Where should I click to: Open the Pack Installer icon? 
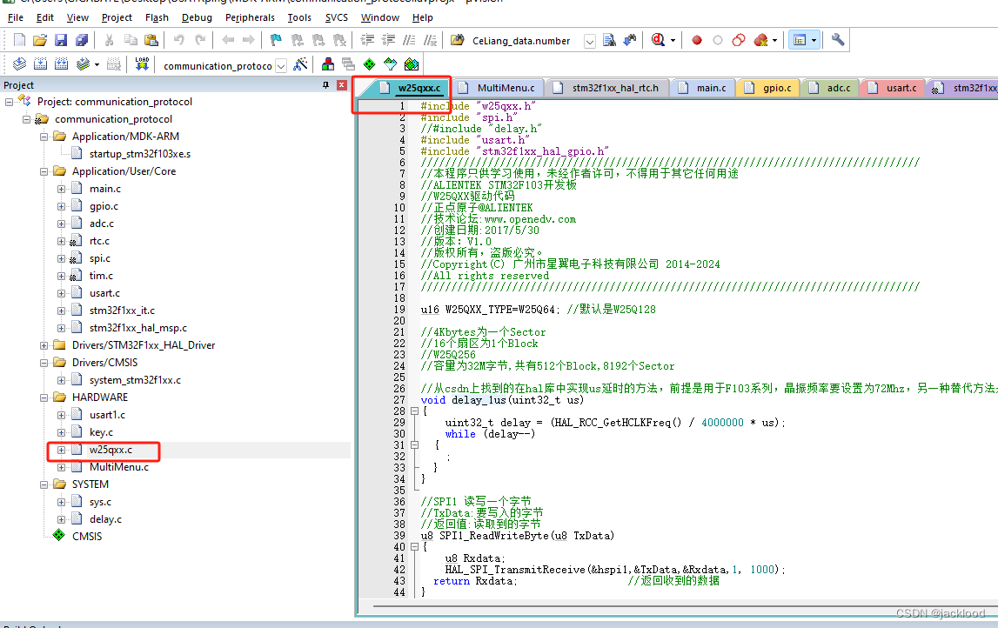pos(412,64)
